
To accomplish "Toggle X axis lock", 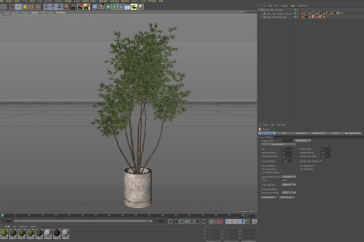I will pos(47,7).
